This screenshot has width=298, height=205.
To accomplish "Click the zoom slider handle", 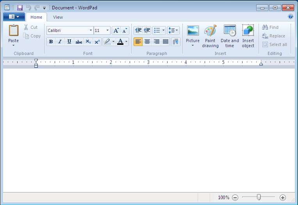I will 259,197.
